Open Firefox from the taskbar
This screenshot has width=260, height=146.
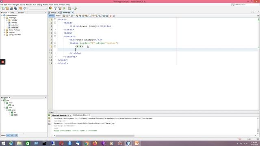(95, 143)
